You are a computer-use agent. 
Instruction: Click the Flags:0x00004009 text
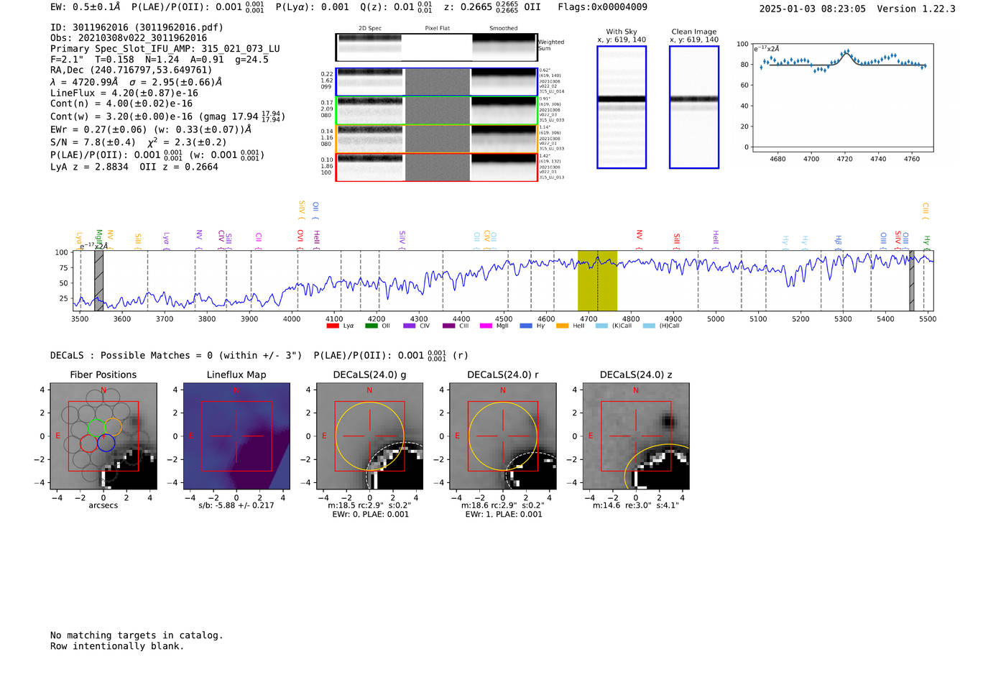tap(602, 7)
